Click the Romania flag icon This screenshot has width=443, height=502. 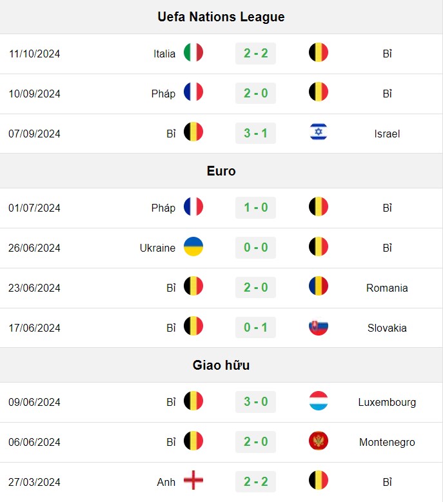coord(319,286)
